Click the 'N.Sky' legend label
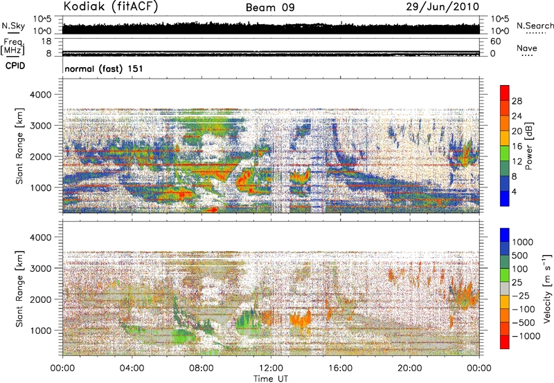 click(x=13, y=26)
